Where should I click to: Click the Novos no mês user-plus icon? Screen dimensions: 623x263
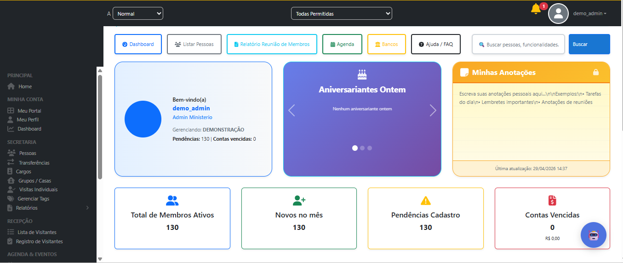299,200
